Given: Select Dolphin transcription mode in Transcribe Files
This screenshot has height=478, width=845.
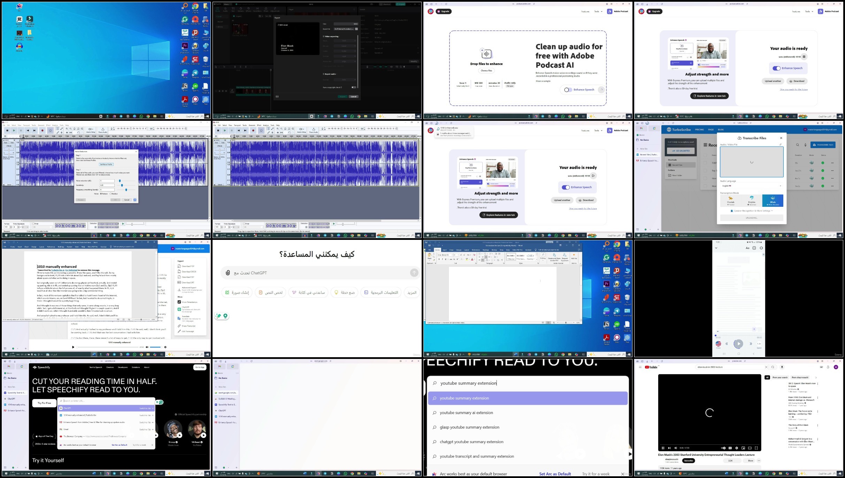Looking at the screenshot, I should click(752, 201).
